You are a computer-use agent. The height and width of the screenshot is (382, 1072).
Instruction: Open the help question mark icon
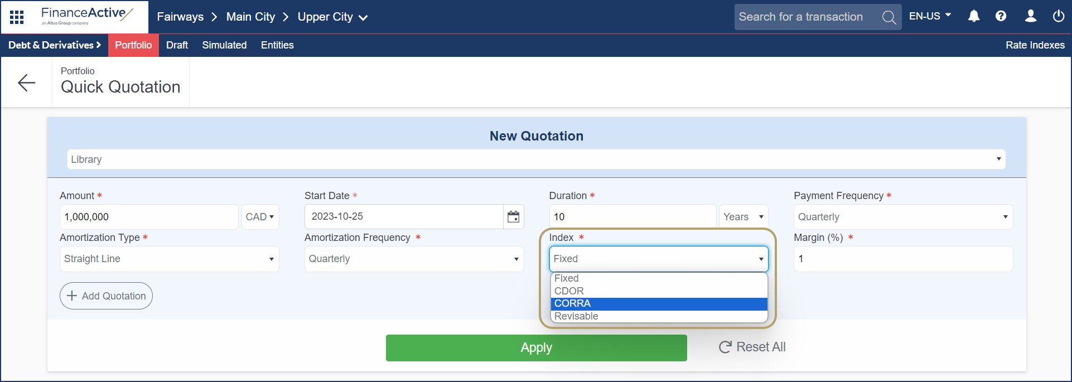coord(1001,16)
